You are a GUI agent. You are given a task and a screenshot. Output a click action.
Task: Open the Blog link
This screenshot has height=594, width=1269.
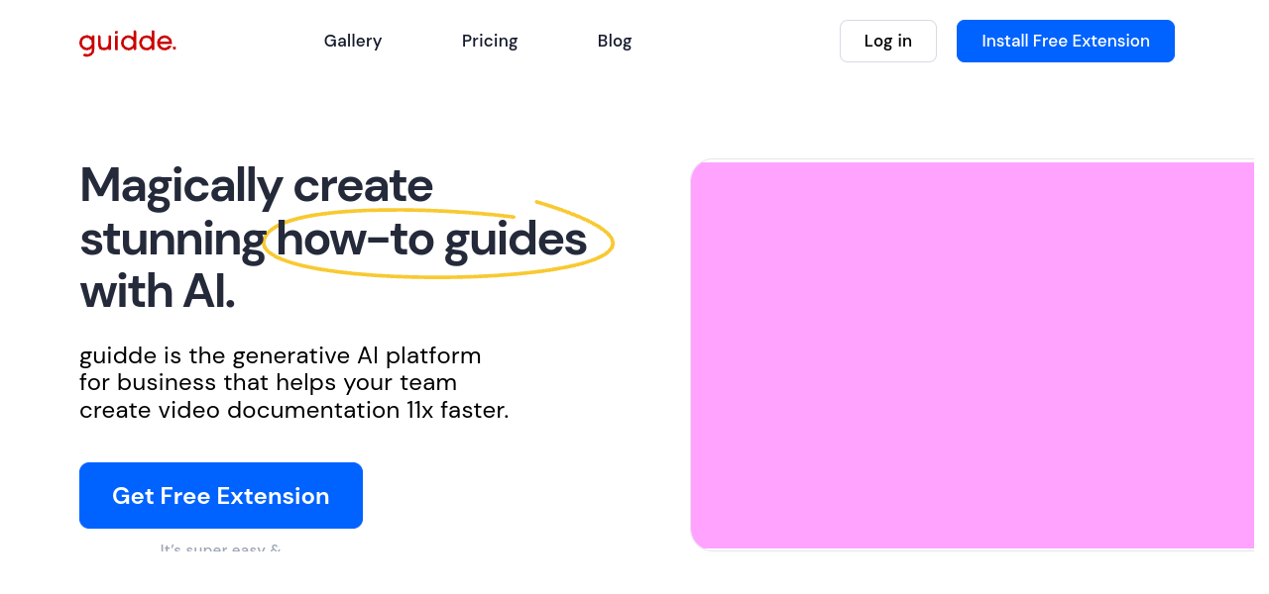(615, 41)
